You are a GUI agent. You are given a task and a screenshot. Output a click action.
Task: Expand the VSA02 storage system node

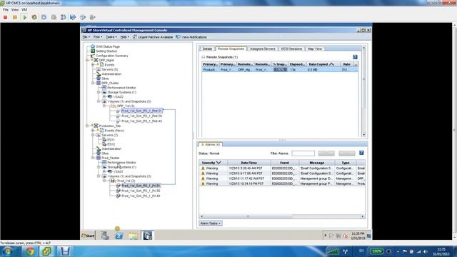point(104,97)
